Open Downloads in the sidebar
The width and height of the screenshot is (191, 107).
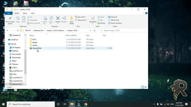pos(15,57)
